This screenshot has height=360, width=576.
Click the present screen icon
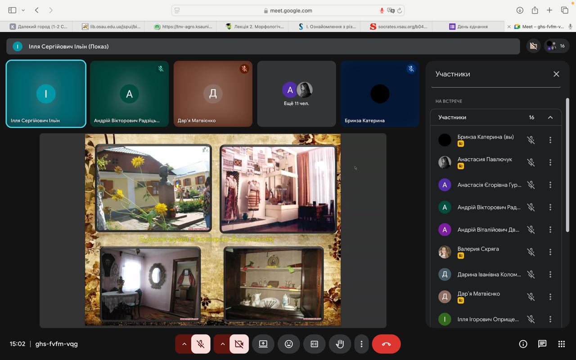point(263,344)
